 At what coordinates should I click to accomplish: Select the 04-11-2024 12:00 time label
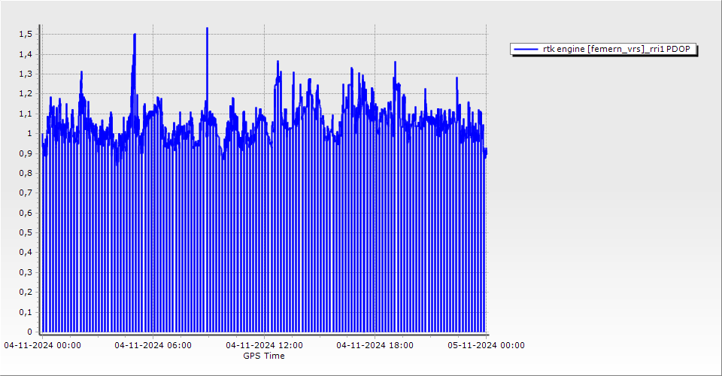tap(264, 345)
